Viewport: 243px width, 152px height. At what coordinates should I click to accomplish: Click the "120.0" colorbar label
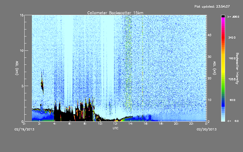click(x=232, y=79)
